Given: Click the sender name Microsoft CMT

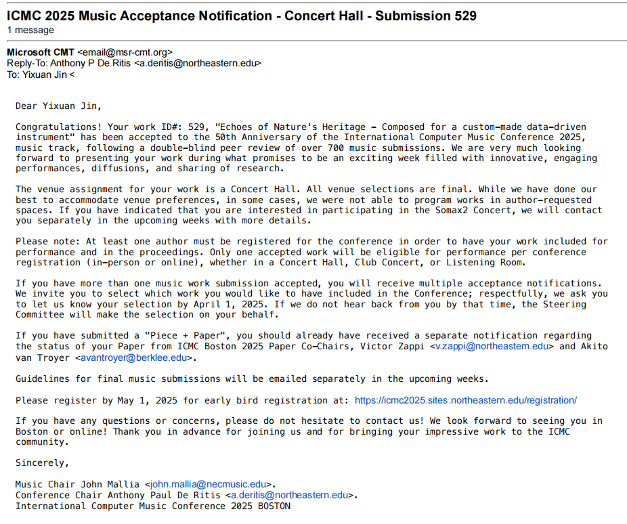Looking at the screenshot, I should click(x=41, y=52).
